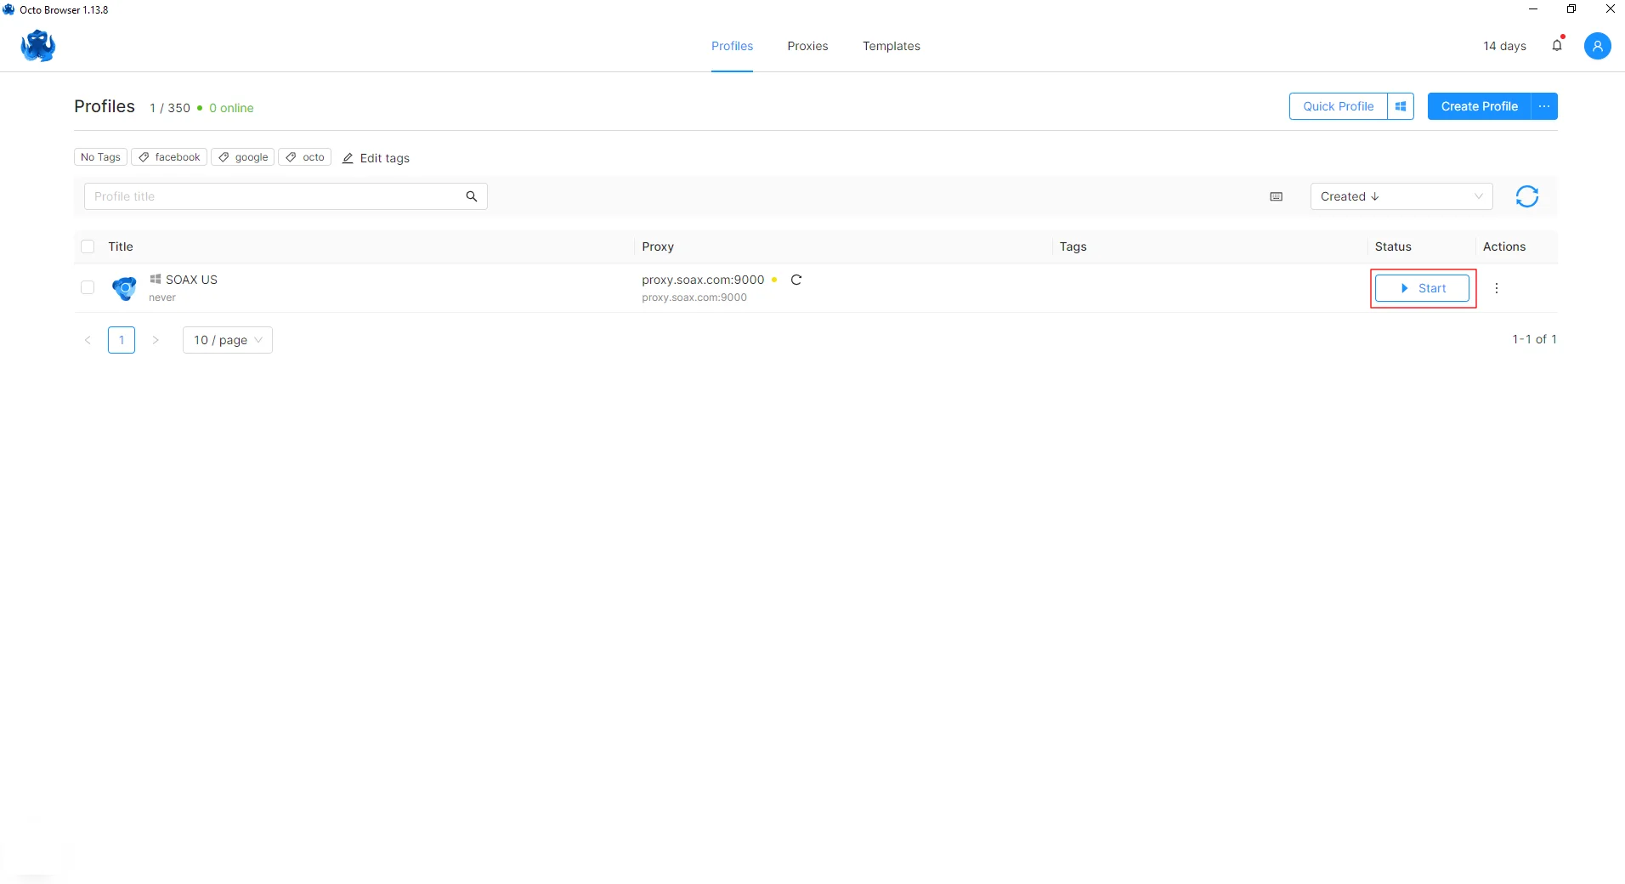Expand the Create Profile more-options arrow
1625x884 pixels.
(1544, 106)
